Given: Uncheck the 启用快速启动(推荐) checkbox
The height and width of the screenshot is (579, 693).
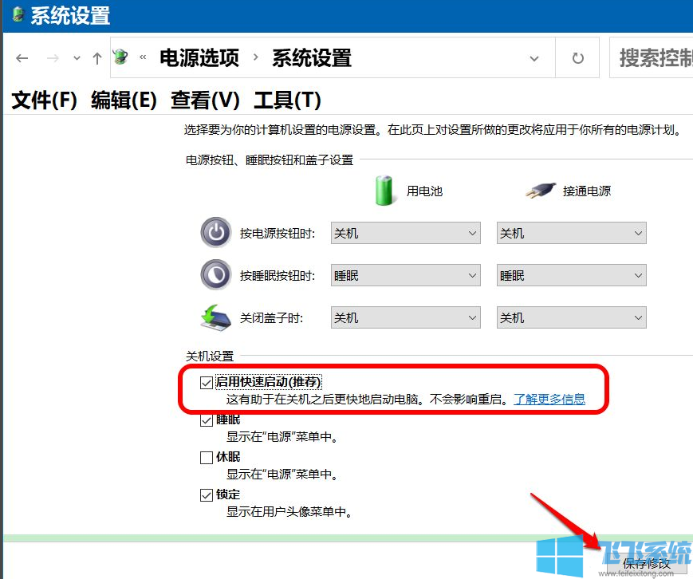Looking at the screenshot, I should [x=206, y=381].
